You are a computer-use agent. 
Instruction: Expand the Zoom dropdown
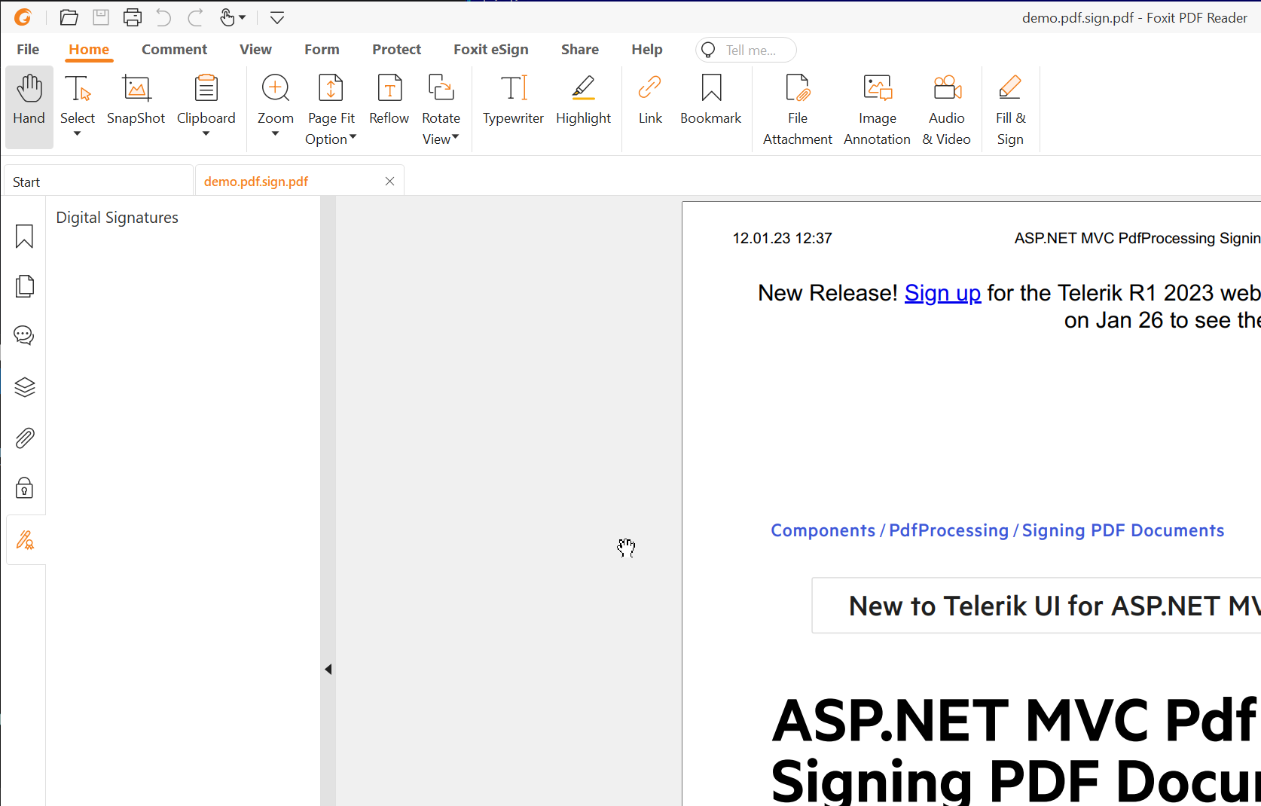pos(276,134)
